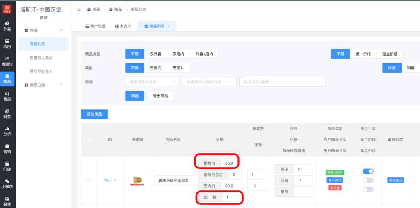Open the 门店 sidebar section

click(7, 166)
